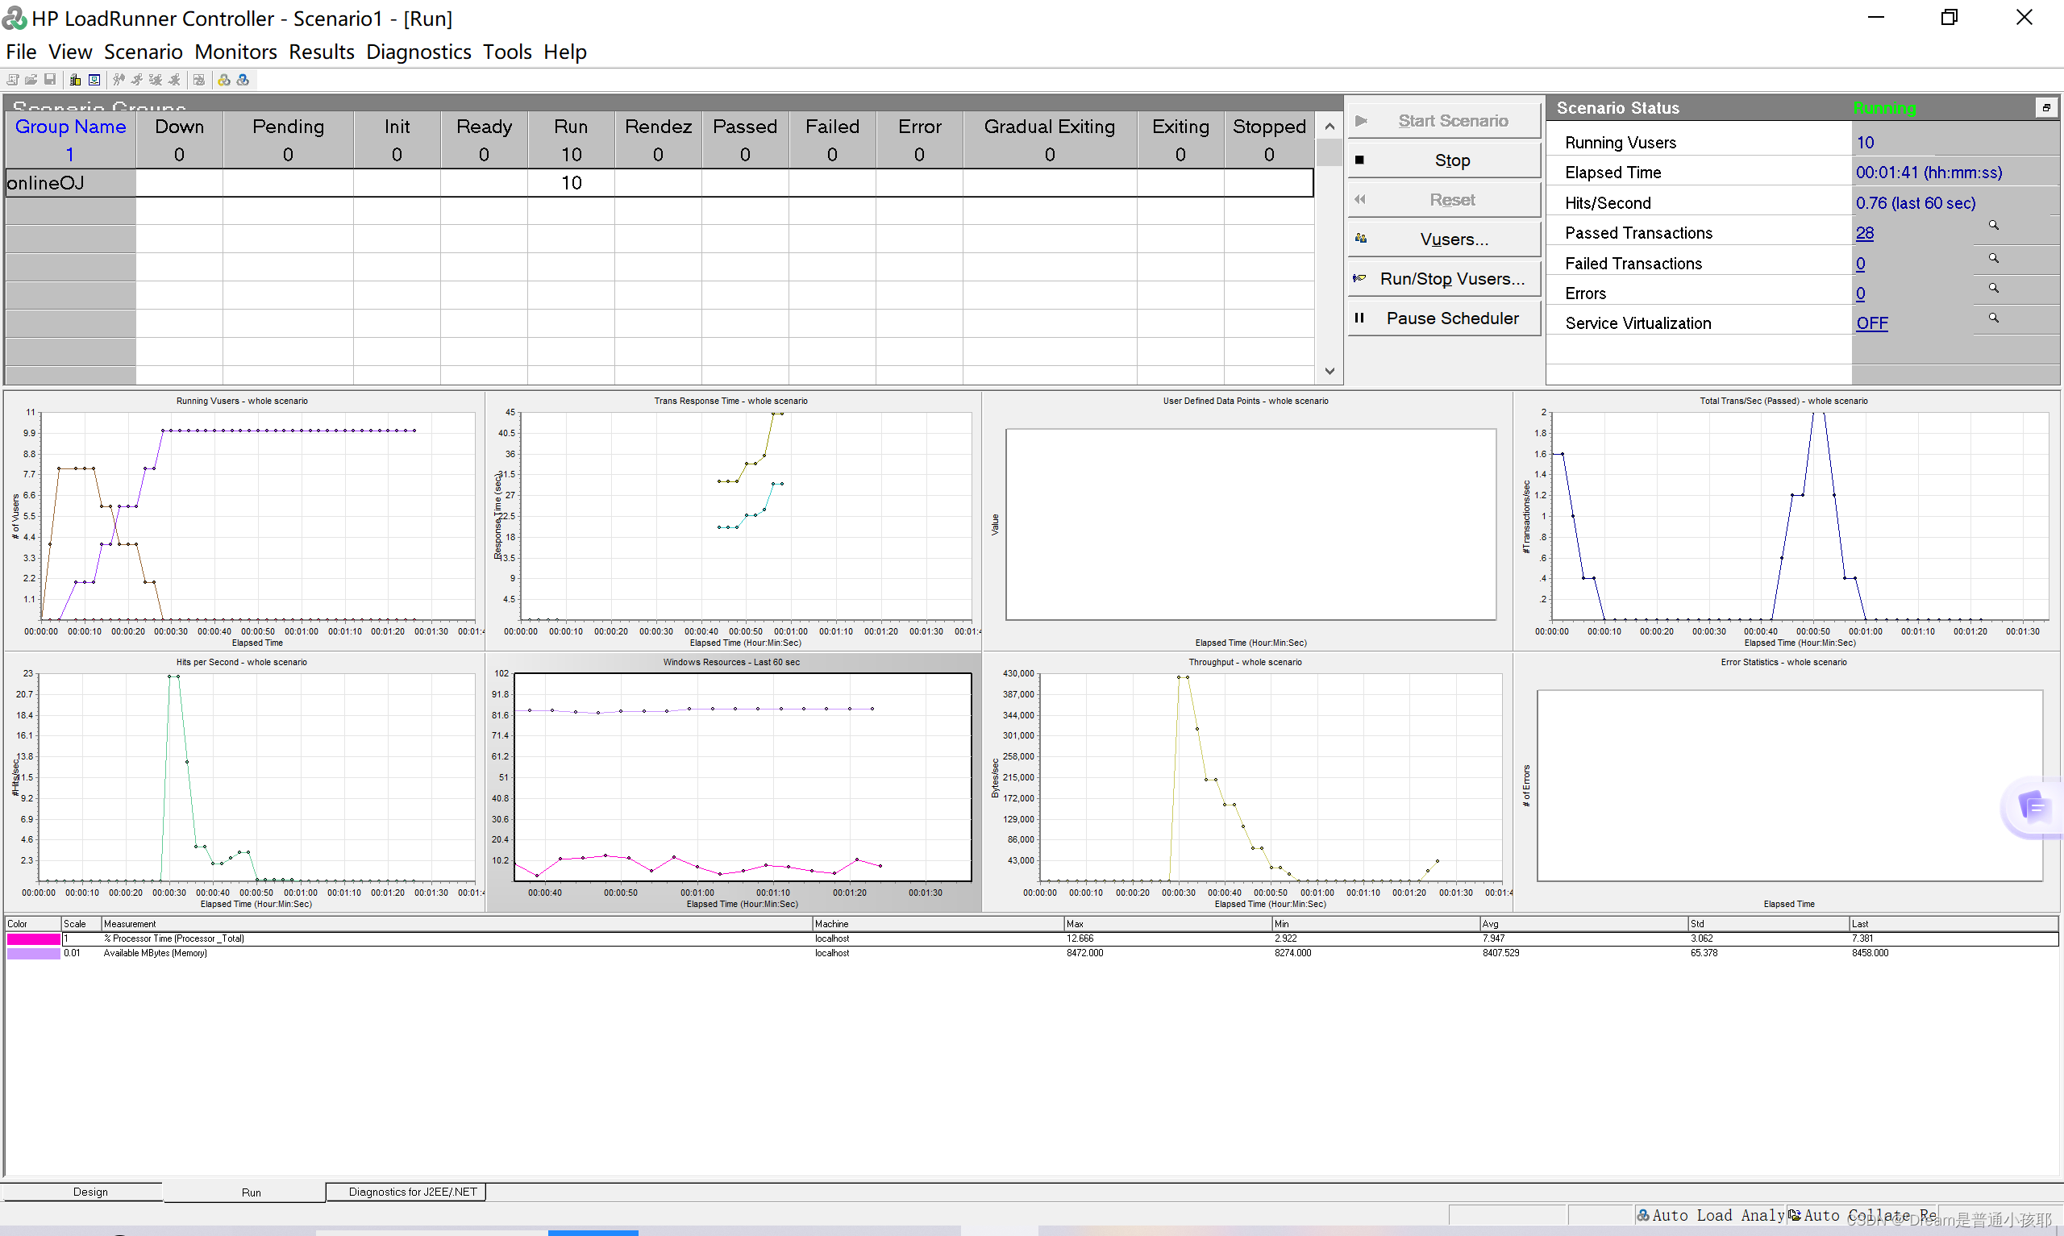Image resolution: width=2064 pixels, height=1236 pixels.
Task: Open the Failed Transactions count link
Action: pyautogui.click(x=1861, y=263)
